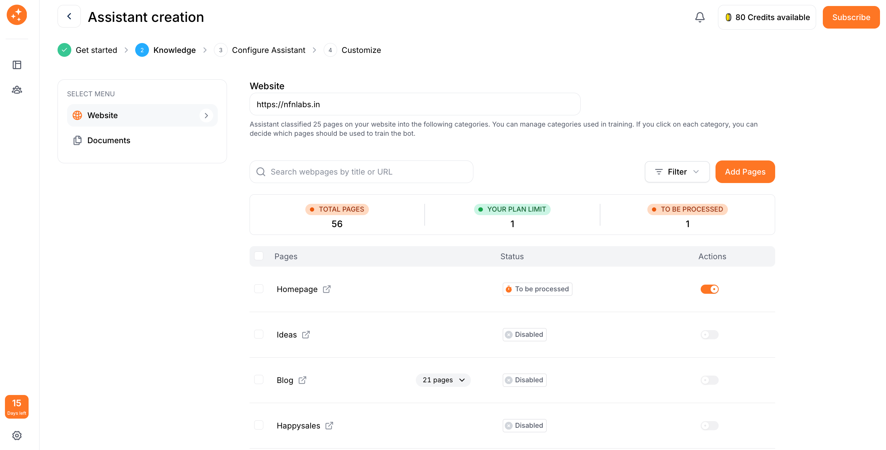
Task: Check the Ideas row checkbox
Action: point(259,334)
